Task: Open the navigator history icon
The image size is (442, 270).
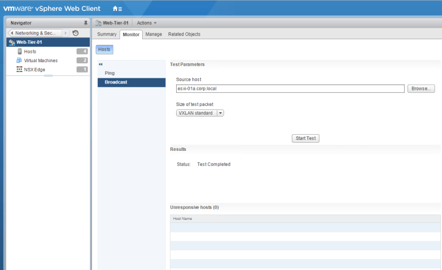Action: click(x=75, y=33)
